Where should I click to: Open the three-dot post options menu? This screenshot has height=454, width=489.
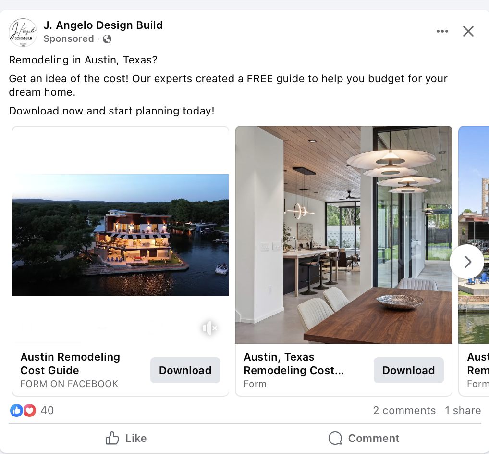click(442, 31)
